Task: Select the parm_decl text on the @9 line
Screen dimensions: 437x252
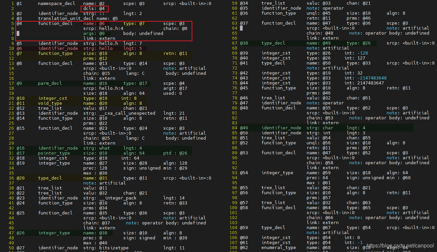Action: click(50, 83)
